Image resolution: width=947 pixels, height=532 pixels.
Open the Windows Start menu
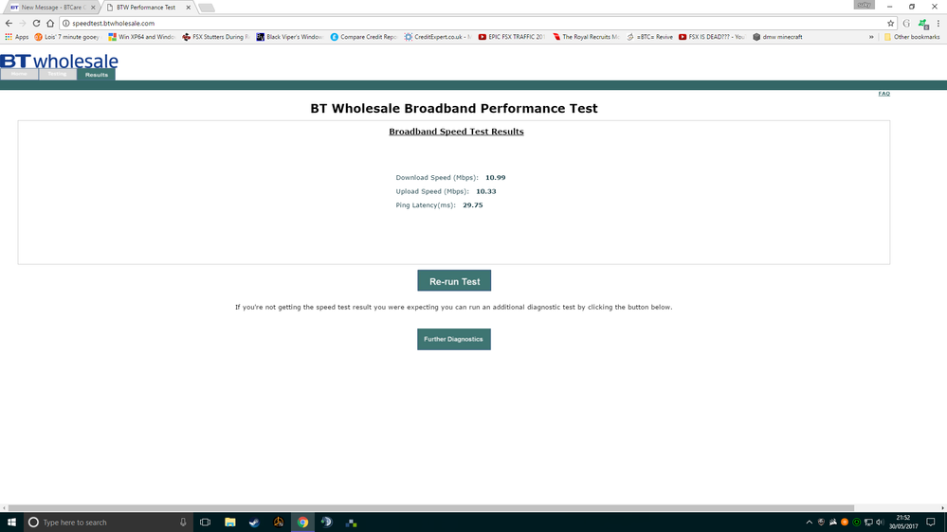(x=11, y=523)
